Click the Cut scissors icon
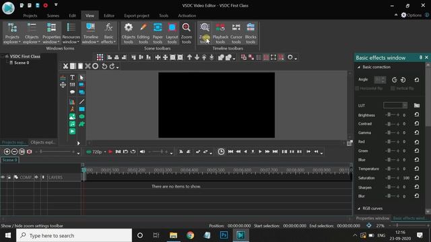This screenshot has width=431, height=242. 65,66
